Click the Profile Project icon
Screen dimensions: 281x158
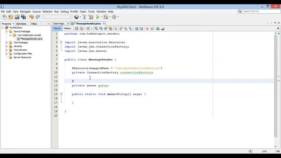(114, 17)
